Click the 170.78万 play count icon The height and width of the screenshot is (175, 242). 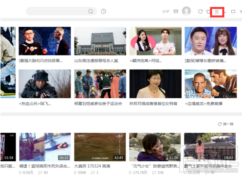(x=130, y=173)
